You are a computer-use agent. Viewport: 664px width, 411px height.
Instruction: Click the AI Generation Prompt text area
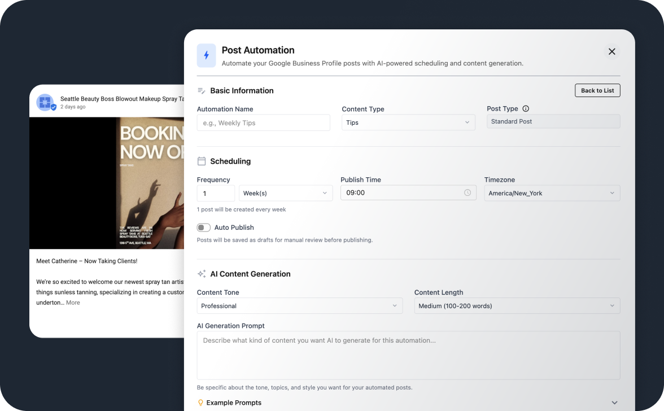[x=408, y=355]
